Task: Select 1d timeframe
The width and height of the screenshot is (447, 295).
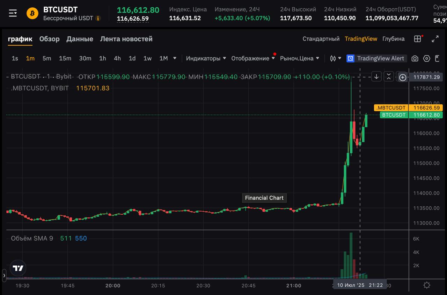Action: click(132, 58)
